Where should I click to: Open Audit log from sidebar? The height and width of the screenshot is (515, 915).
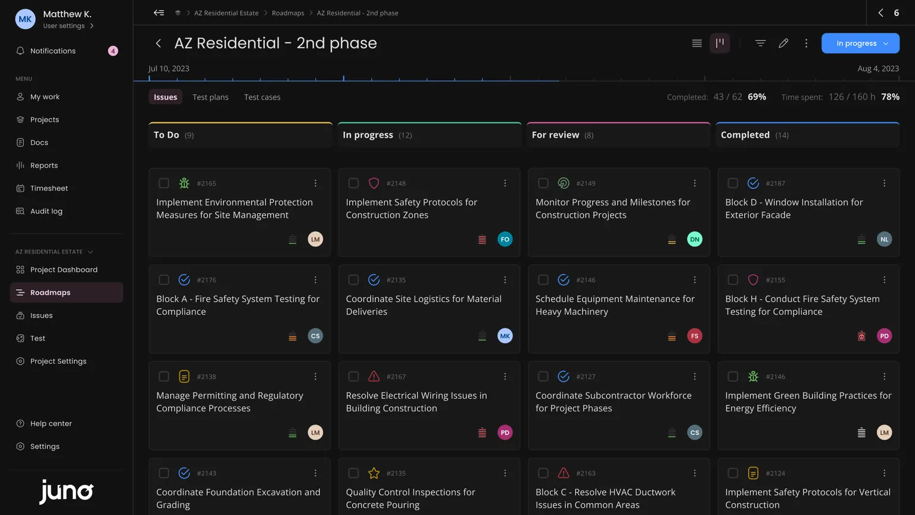[46, 211]
